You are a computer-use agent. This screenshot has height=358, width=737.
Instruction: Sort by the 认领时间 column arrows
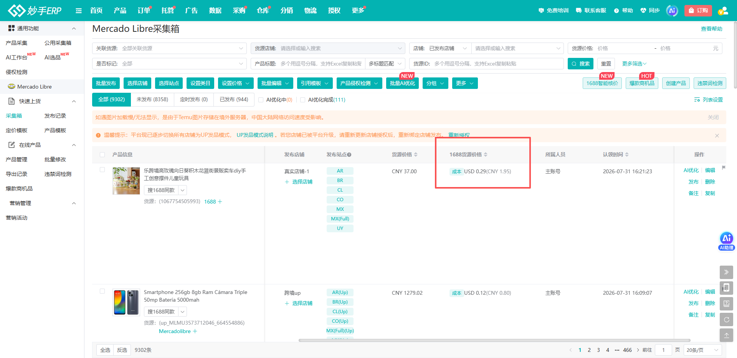[x=627, y=154]
